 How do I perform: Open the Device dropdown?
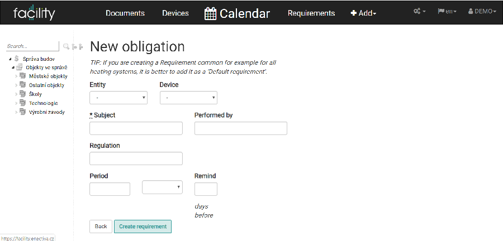189,98
